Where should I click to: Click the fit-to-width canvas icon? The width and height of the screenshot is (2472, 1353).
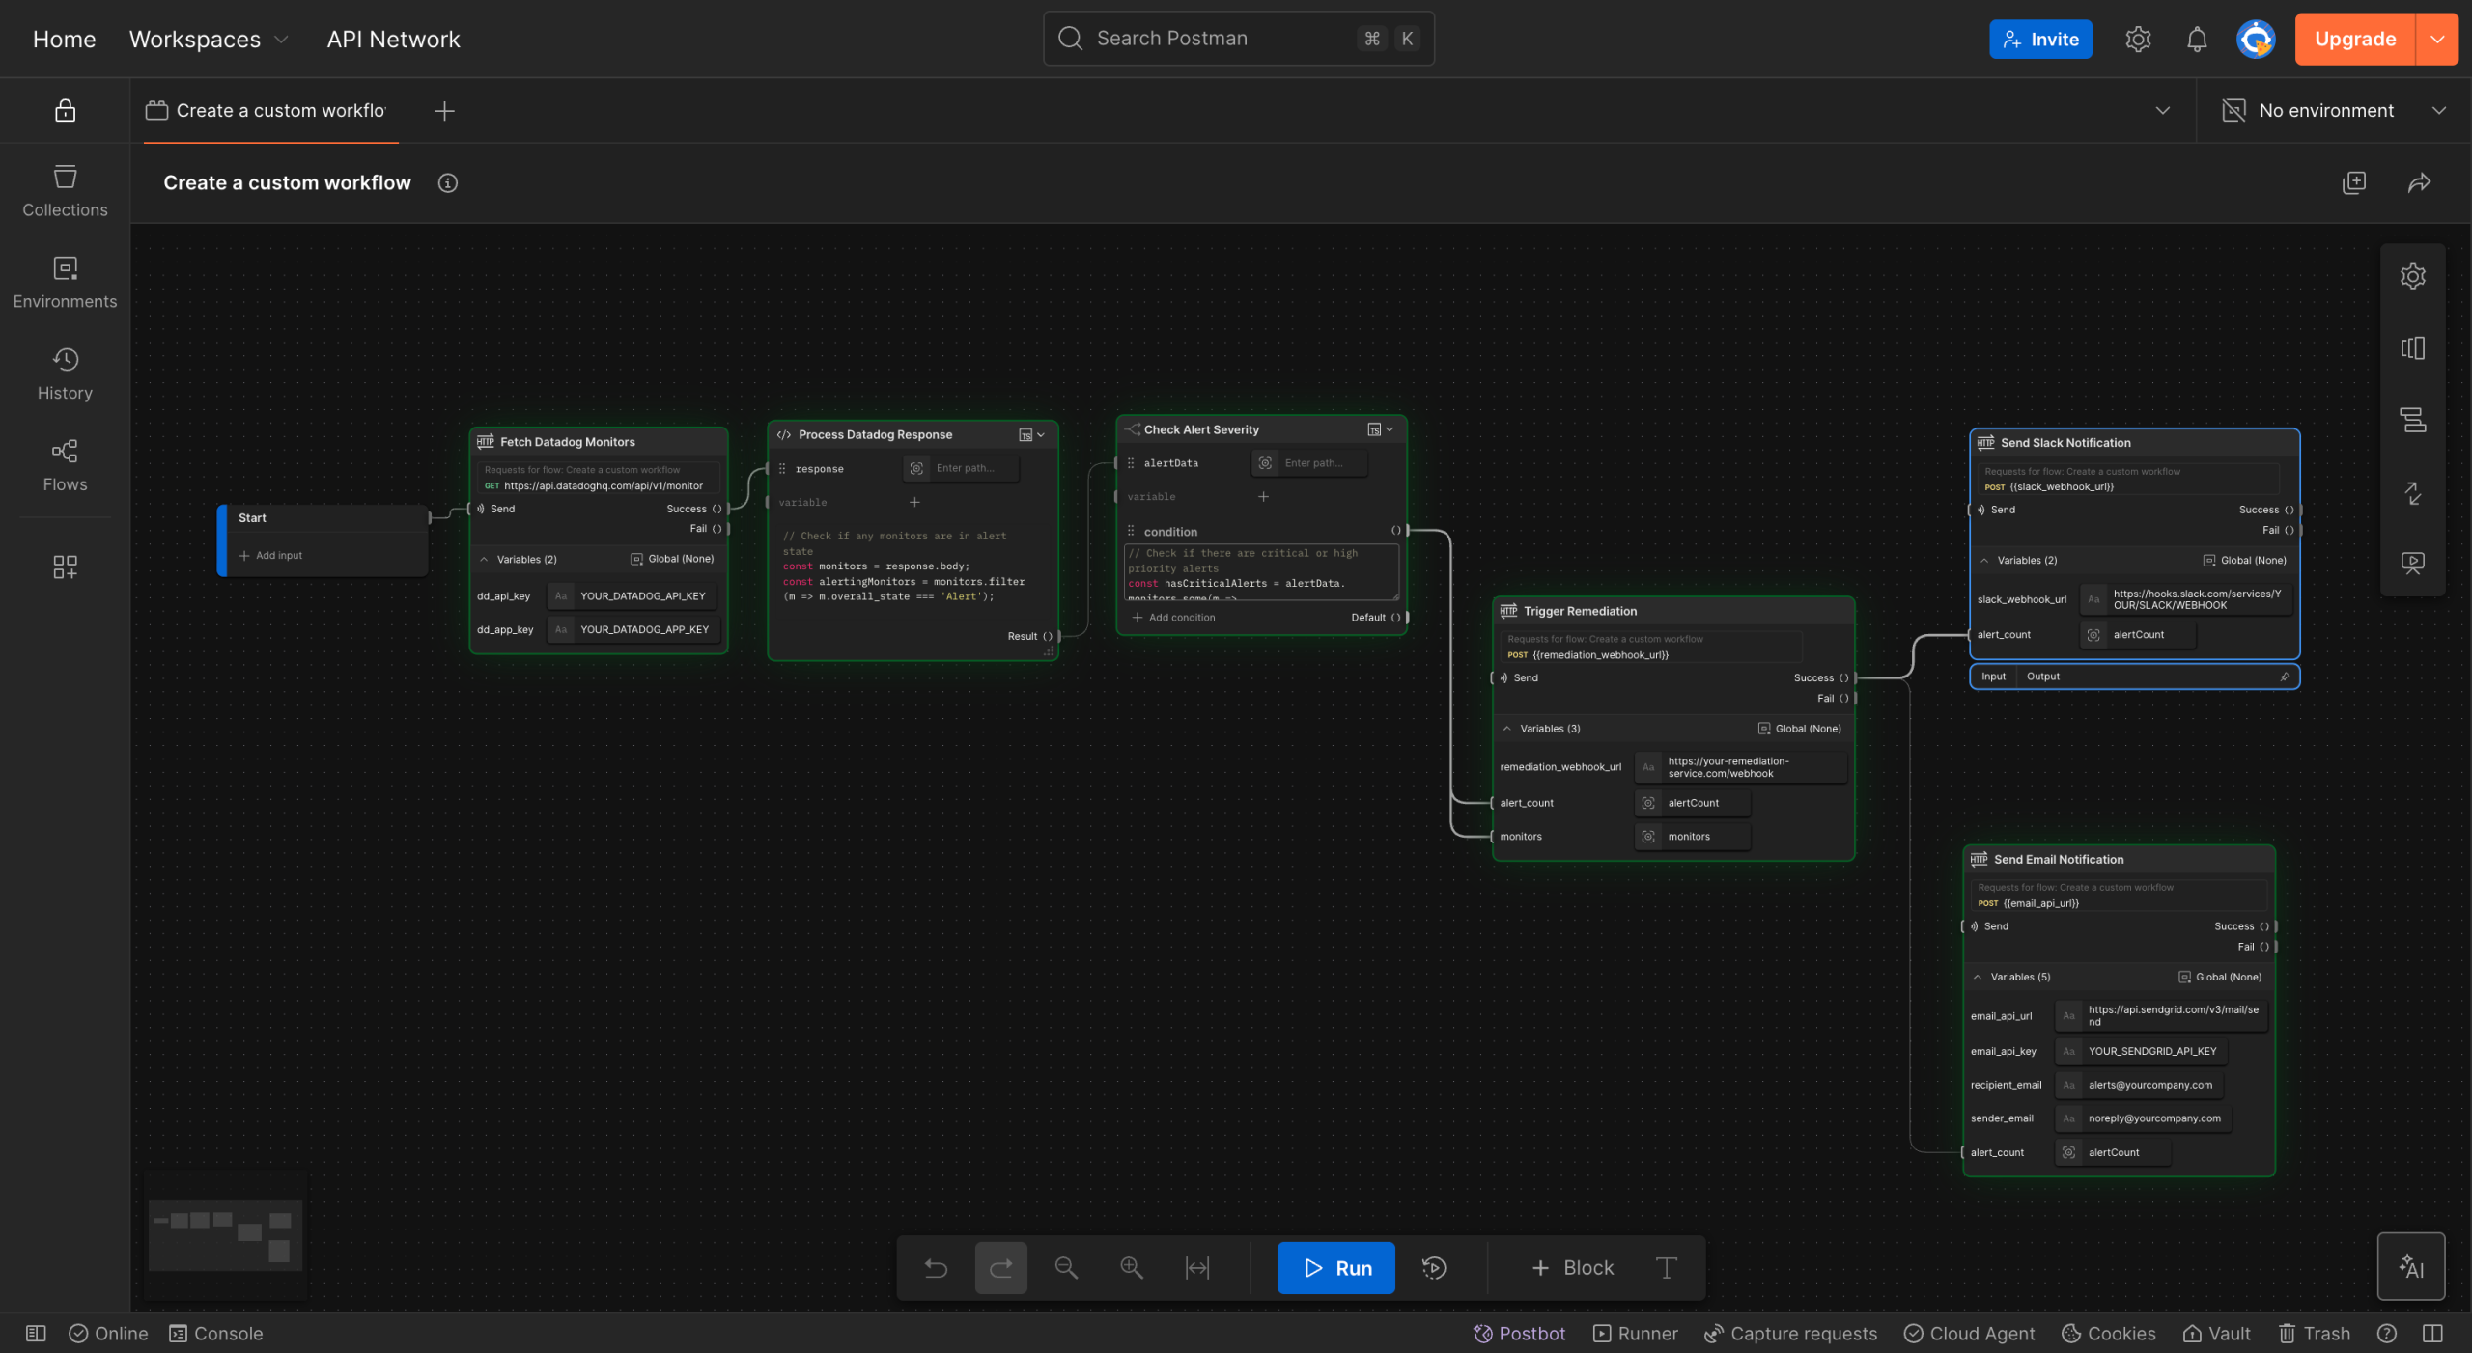(1196, 1267)
